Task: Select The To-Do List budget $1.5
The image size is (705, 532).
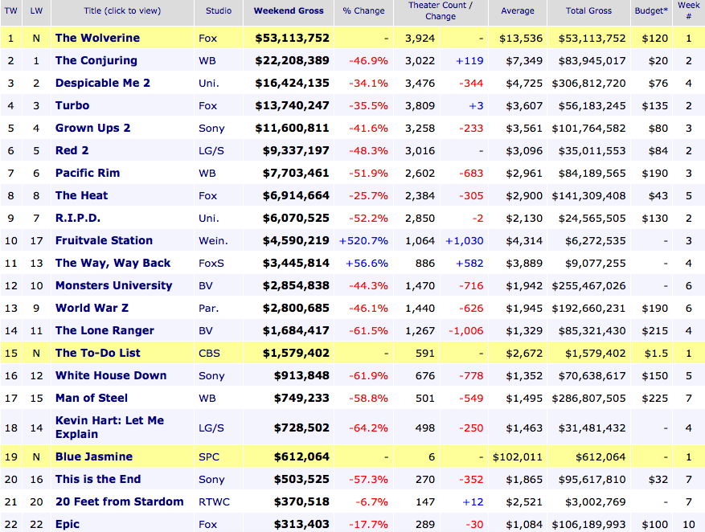Action: (x=657, y=353)
